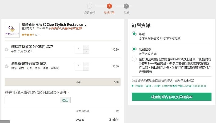Click 確認訂單內容以及詳細資料 button
This screenshot has height=123, width=216.
pos(171,97)
